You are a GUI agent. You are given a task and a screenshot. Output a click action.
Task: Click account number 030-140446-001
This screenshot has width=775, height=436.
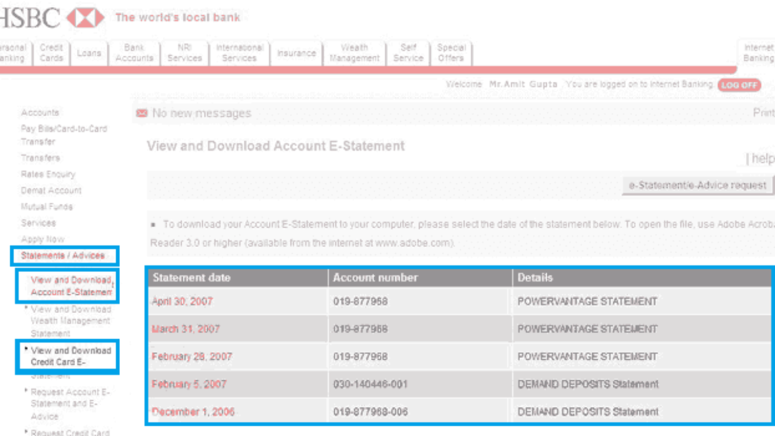370,384
